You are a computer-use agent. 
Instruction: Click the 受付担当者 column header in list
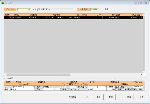116,15
